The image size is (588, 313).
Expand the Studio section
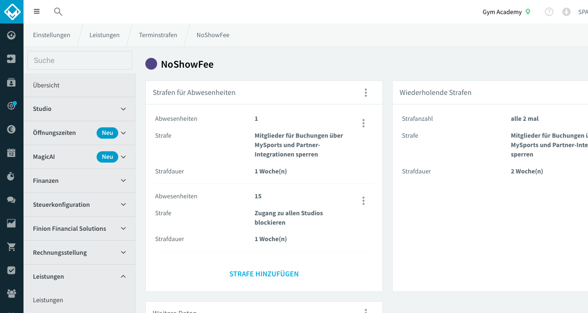tap(80, 109)
